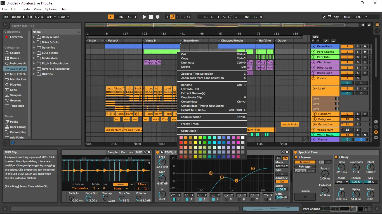Open the EQ Eight Stereo mode dropdown
Viewport: 382px width, 214px height.
[x=282, y=166]
